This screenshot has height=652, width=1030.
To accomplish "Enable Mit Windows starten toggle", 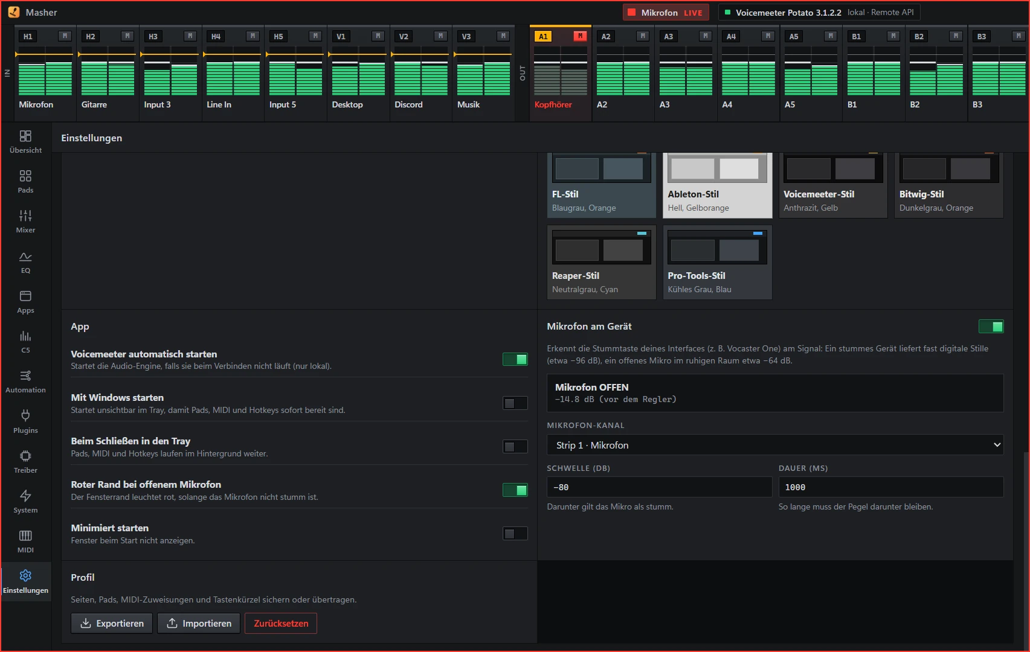I will (x=515, y=403).
